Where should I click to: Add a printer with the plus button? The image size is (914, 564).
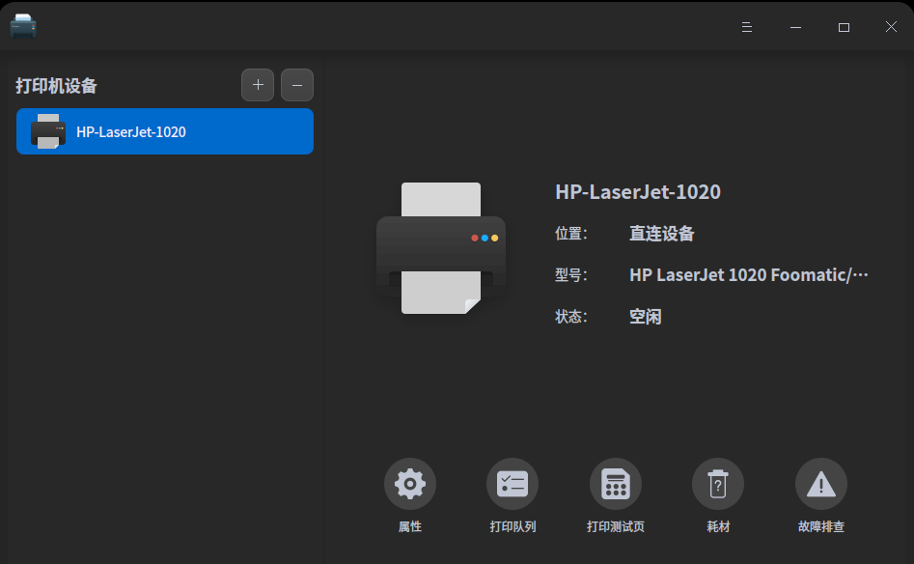click(x=258, y=85)
